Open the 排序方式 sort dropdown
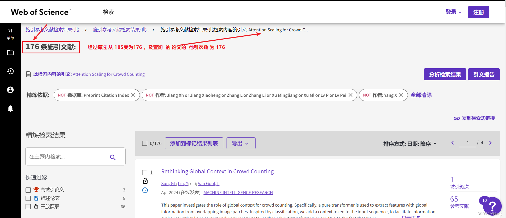 (410, 144)
